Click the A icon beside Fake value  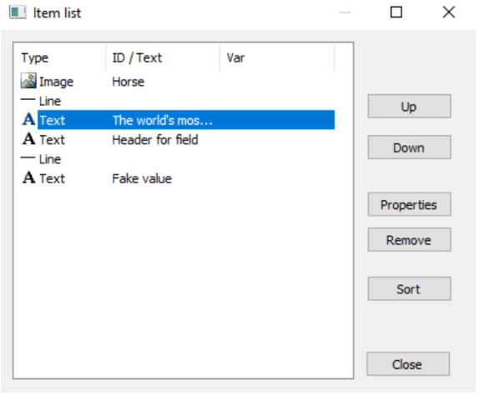(x=28, y=177)
